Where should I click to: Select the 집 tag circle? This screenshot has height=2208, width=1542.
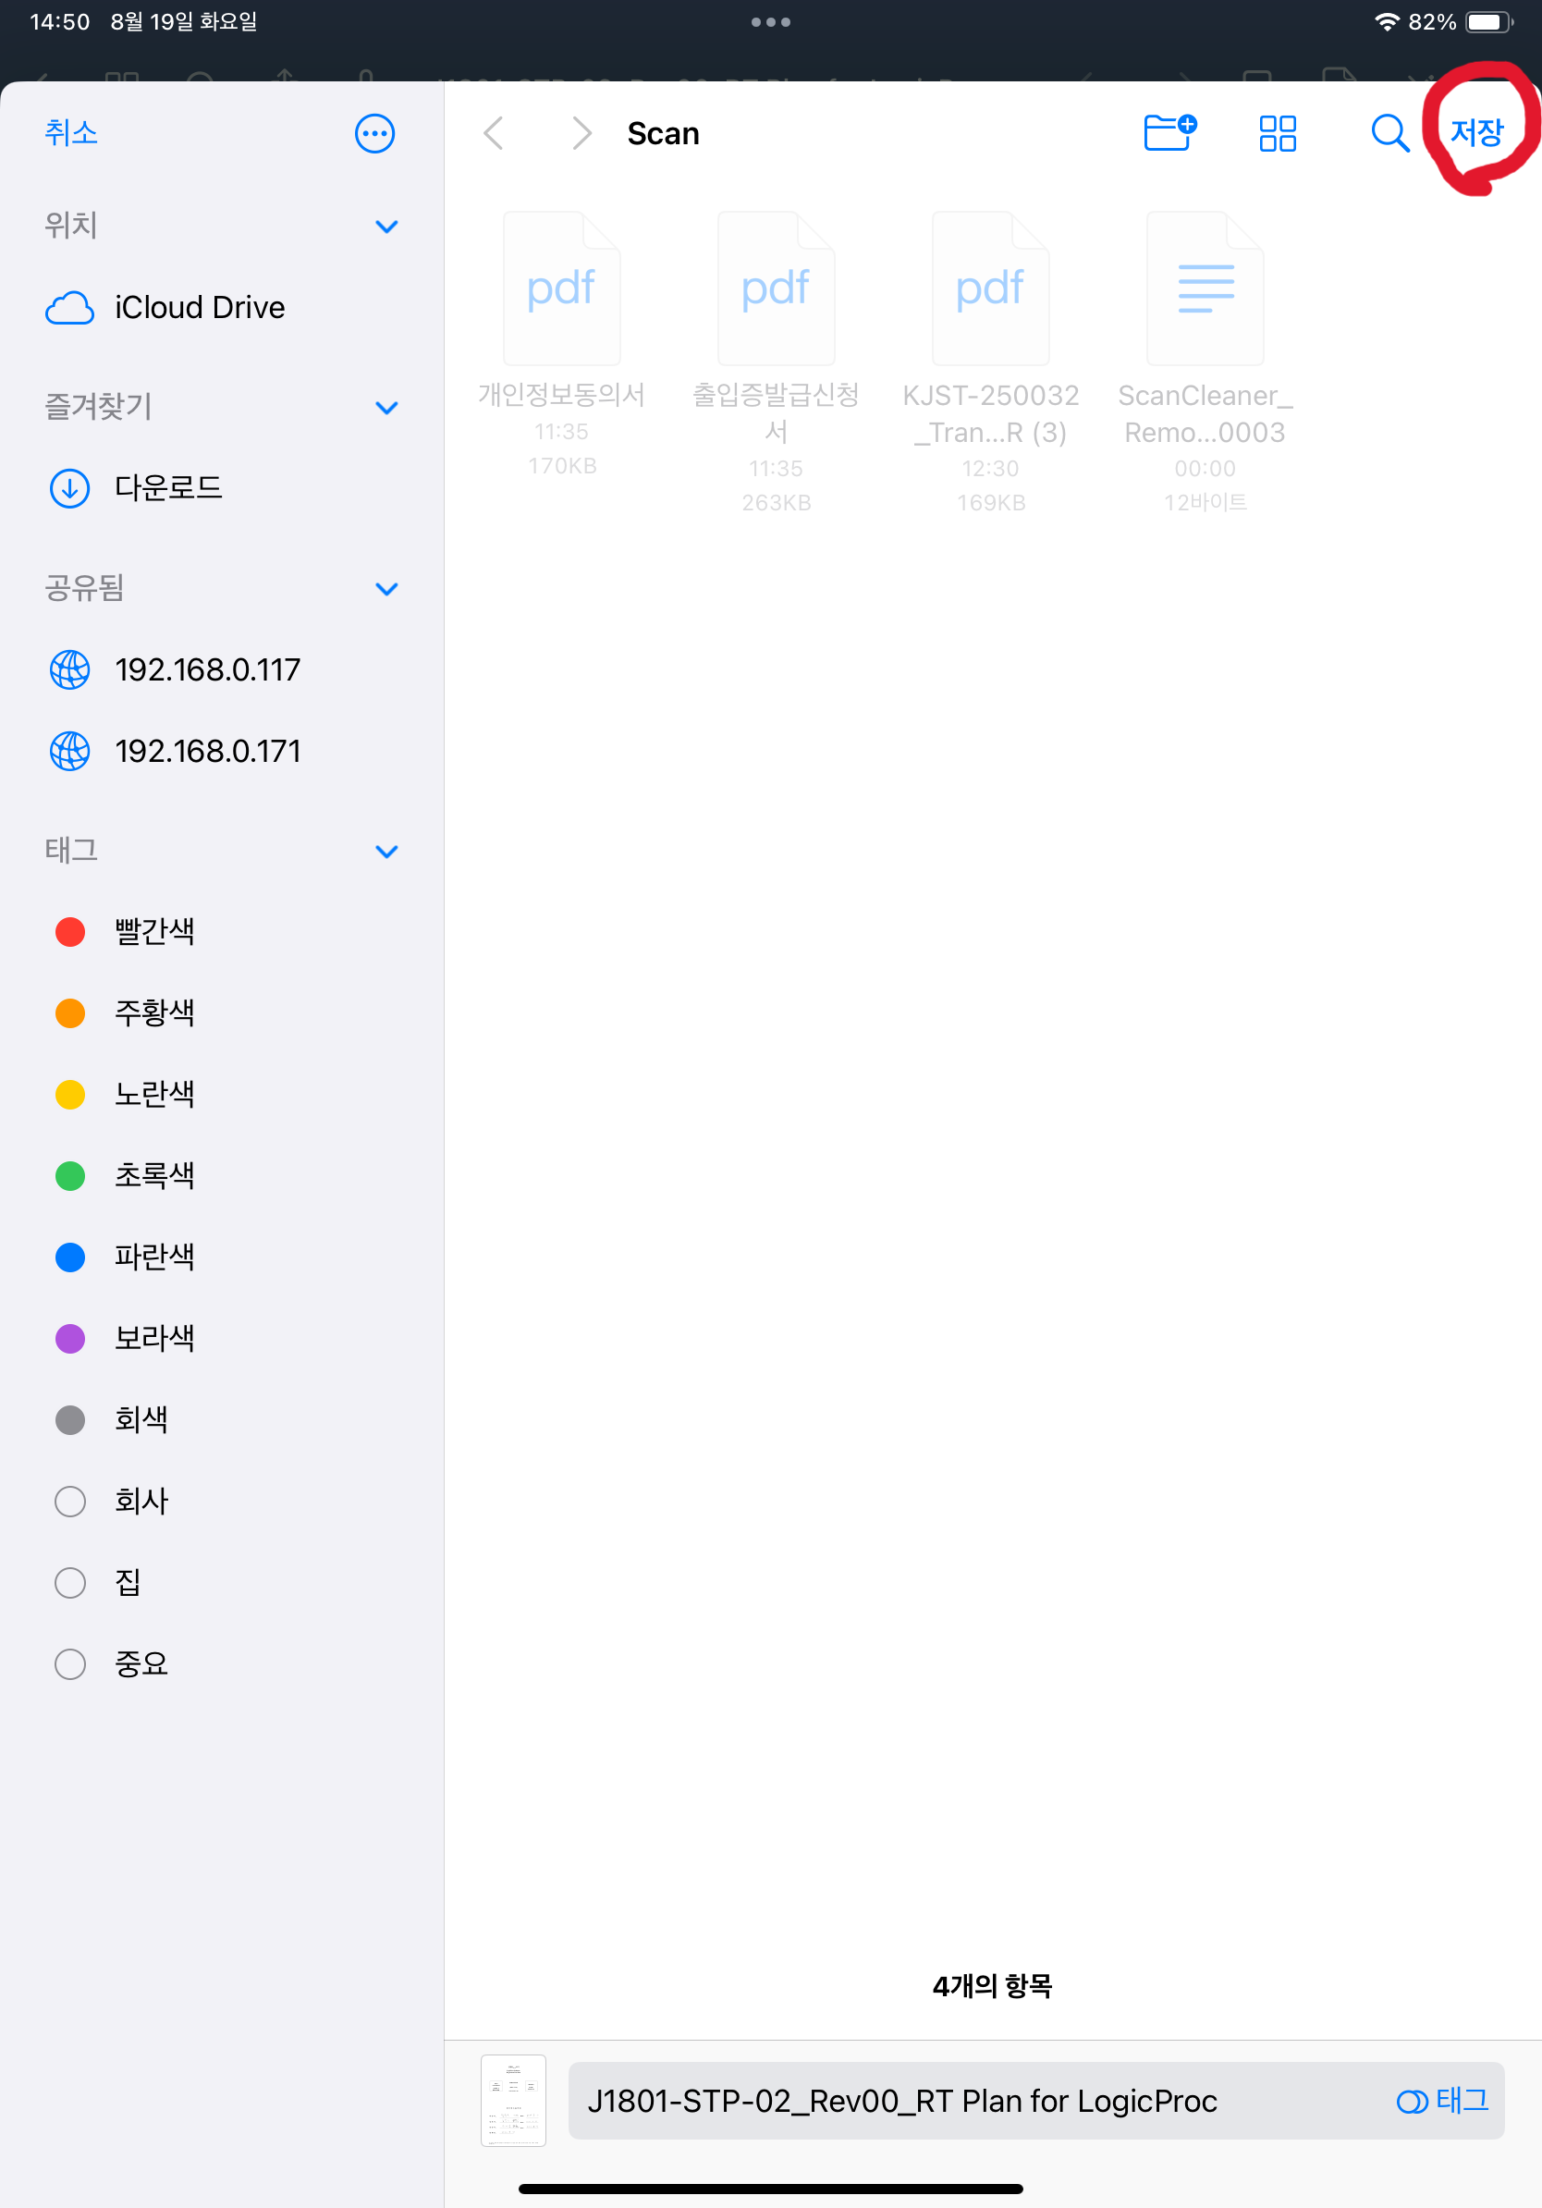click(70, 1583)
